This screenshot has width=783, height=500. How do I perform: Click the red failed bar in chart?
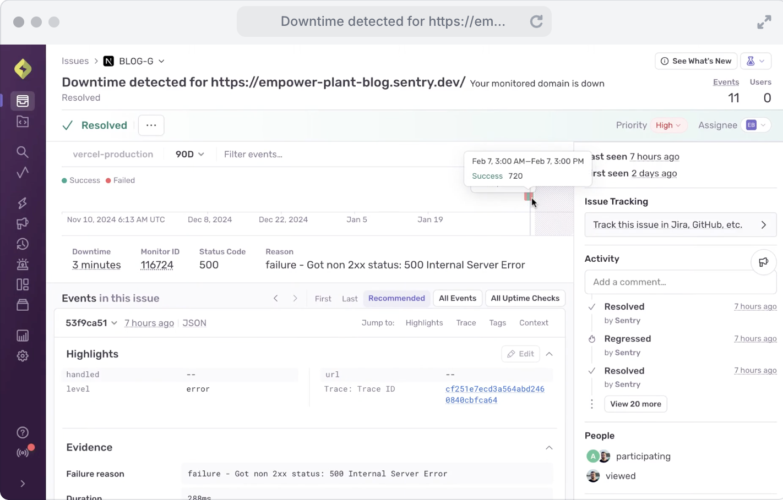(528, 196)
